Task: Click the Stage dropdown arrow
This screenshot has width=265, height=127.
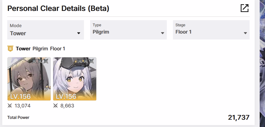Action: pos(245,33)
